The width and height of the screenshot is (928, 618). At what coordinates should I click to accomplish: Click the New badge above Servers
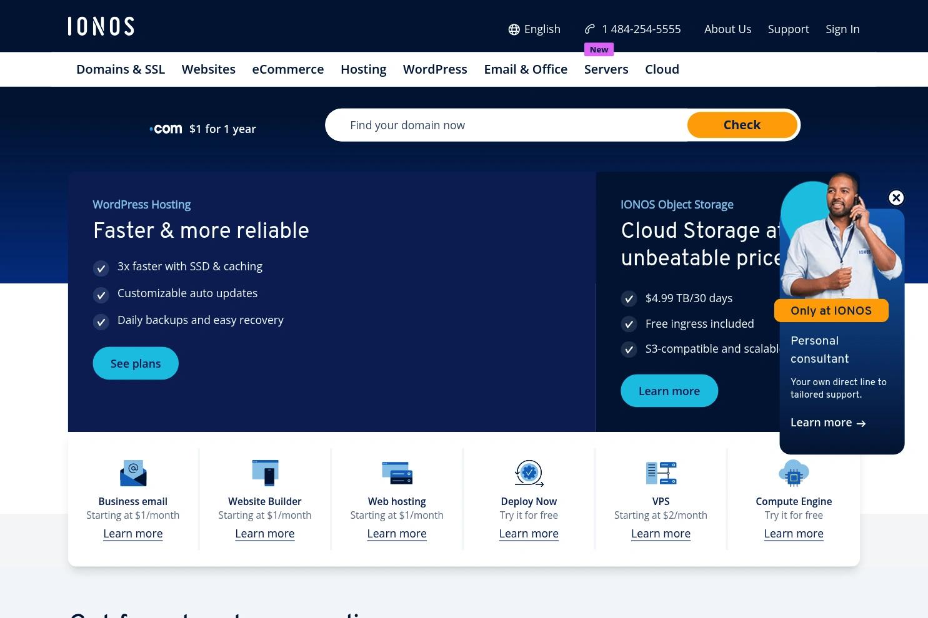coord(599,49)
